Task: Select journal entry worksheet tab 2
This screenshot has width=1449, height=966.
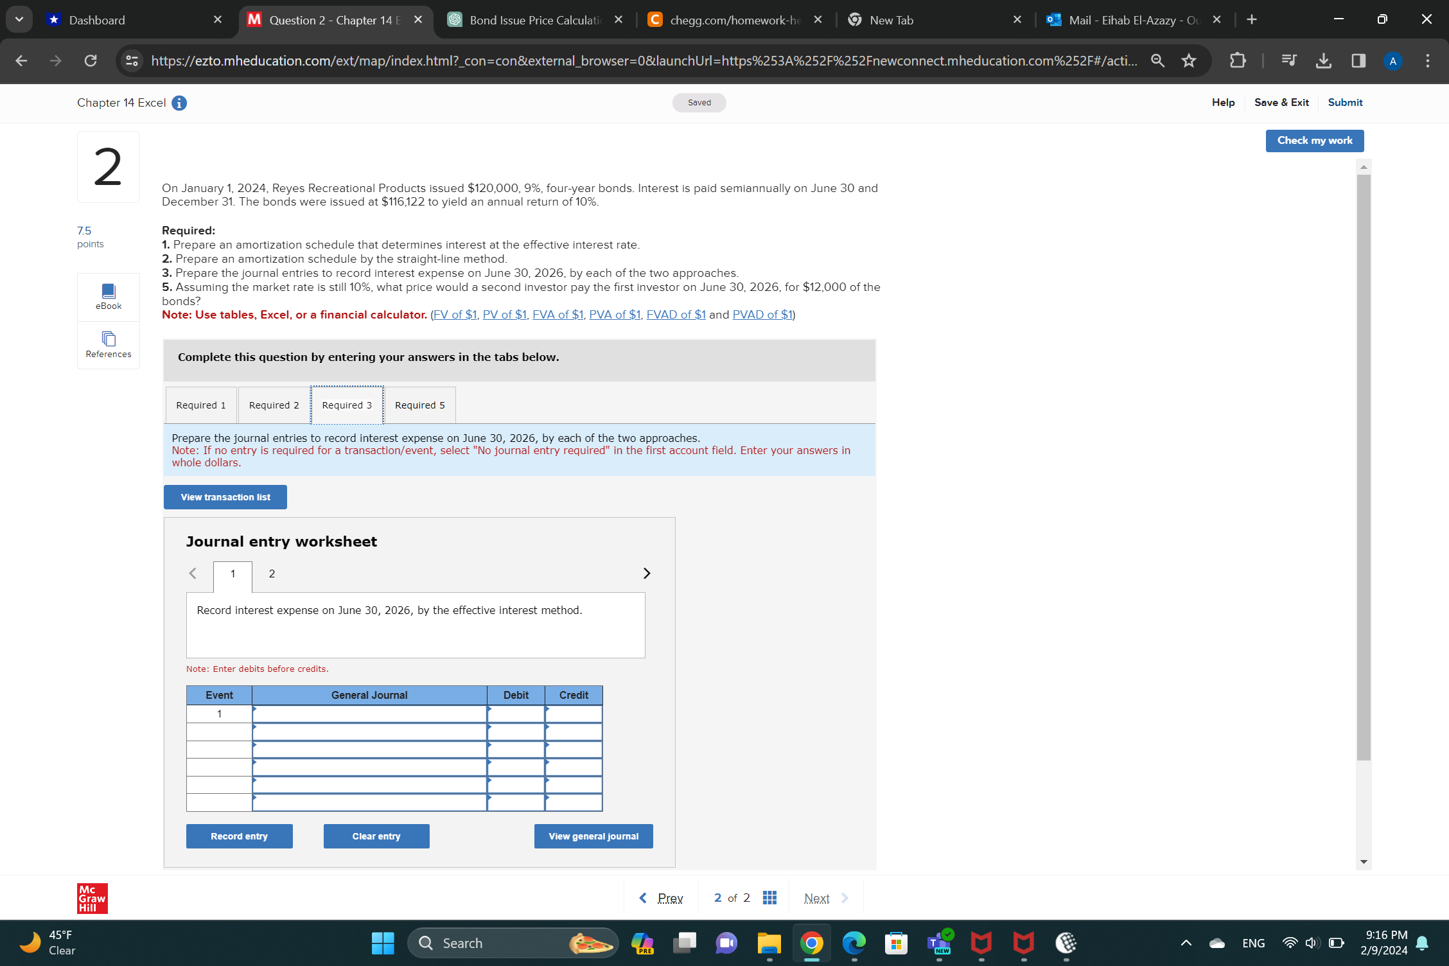Action: pos(272,574)
